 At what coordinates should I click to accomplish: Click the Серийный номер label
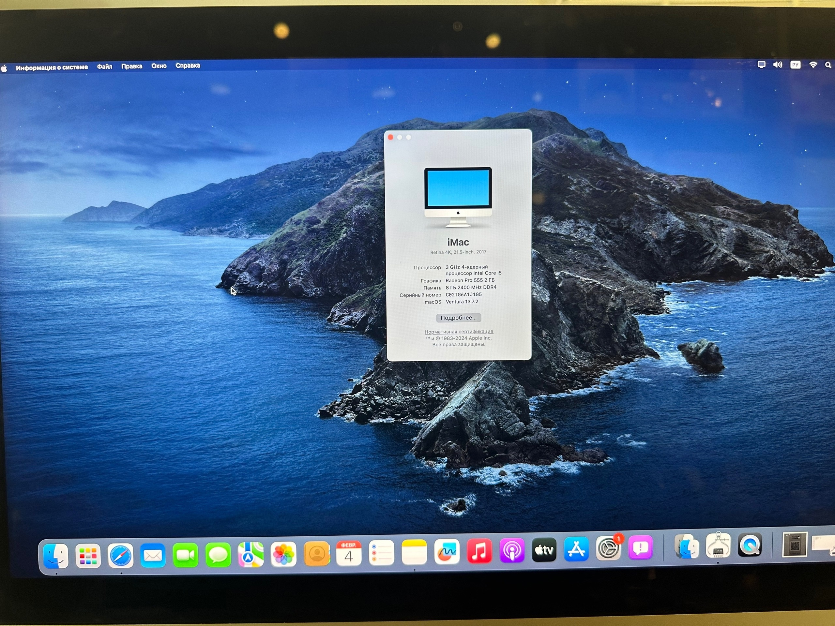(420, 295)
